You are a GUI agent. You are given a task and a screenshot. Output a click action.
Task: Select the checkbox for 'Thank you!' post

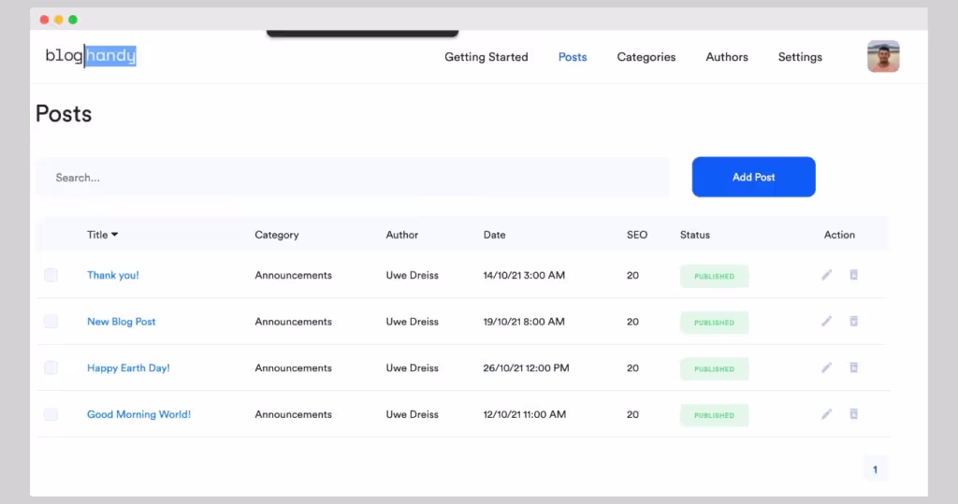click(51, 275)
